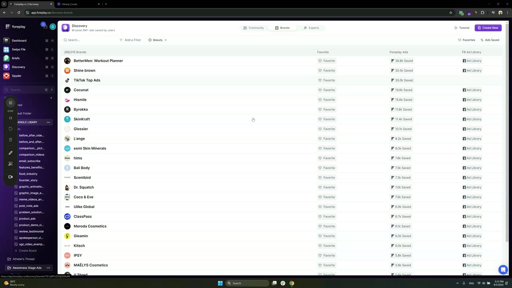Stop the Loom recording
Image resolution: width=512 pixels, height=288 pixels.
(10, 103)
